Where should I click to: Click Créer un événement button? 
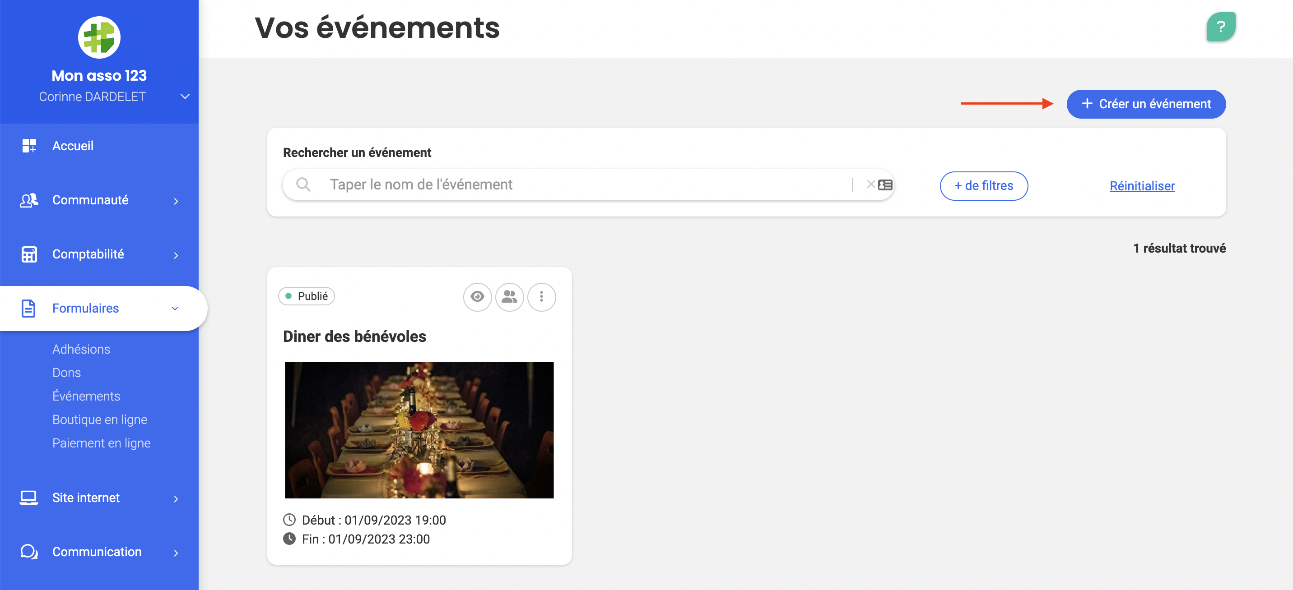1145,104
